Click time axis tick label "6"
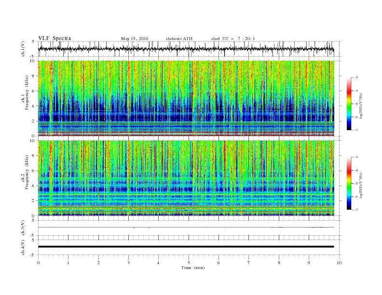Image resolution: width=382 pixels, height=295 pixels. [218, 263]
